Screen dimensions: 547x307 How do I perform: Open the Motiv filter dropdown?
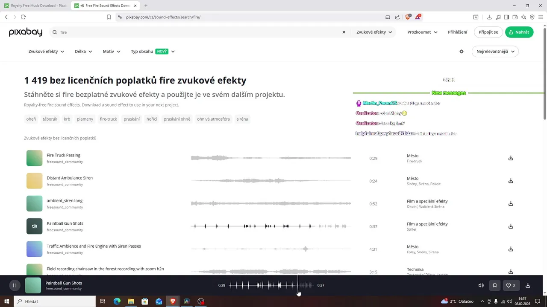[112, 52]
